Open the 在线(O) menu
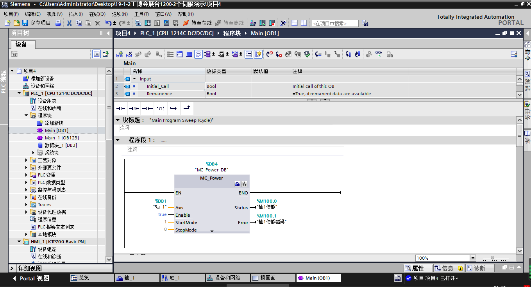Screen dimensions: 531x287 coord(97,14)
